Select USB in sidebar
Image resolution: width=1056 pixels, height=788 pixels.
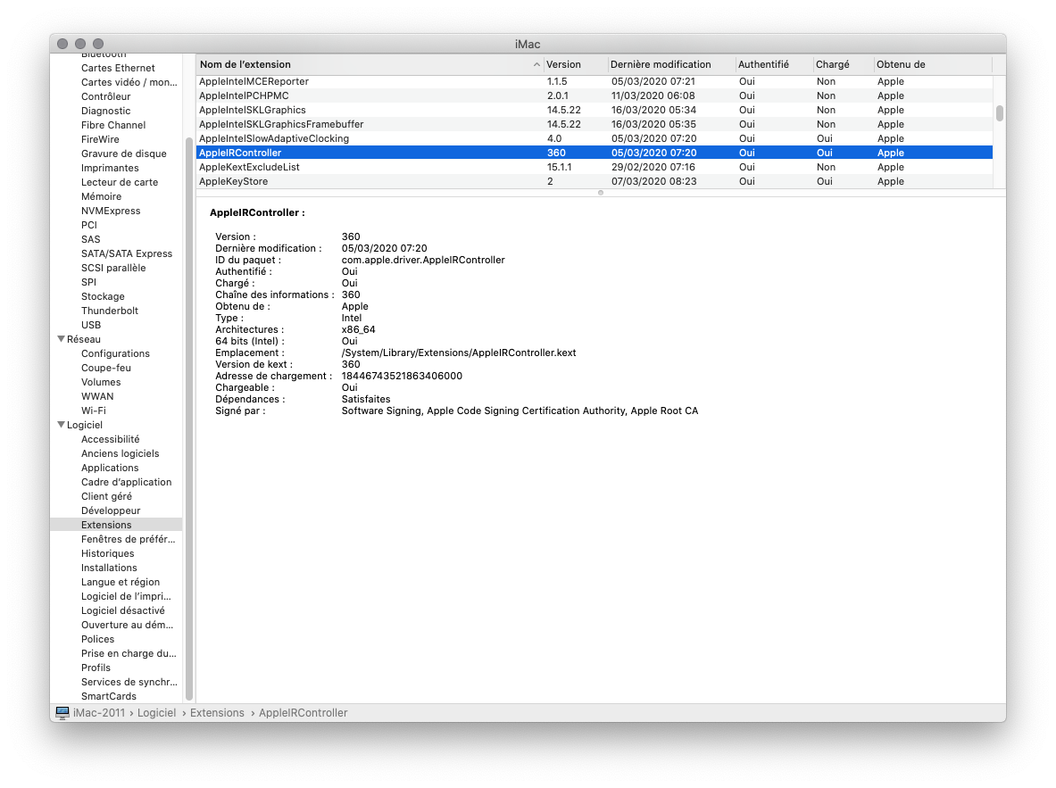point(91,325)
